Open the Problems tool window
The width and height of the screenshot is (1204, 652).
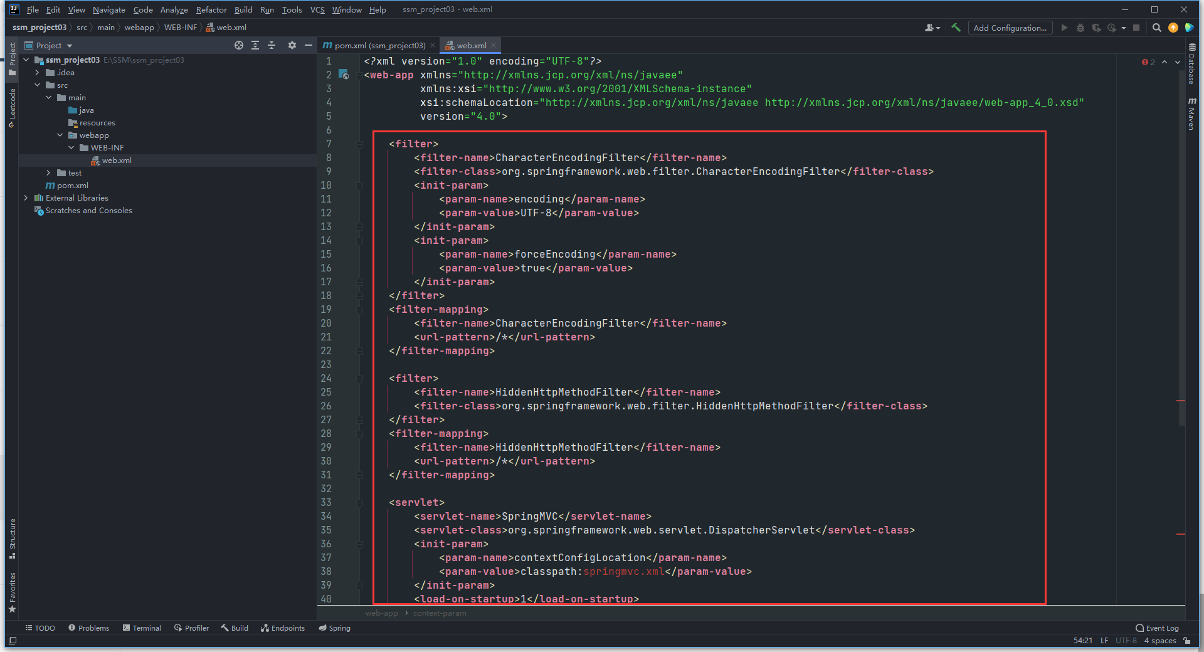click(x=88, y=628)
